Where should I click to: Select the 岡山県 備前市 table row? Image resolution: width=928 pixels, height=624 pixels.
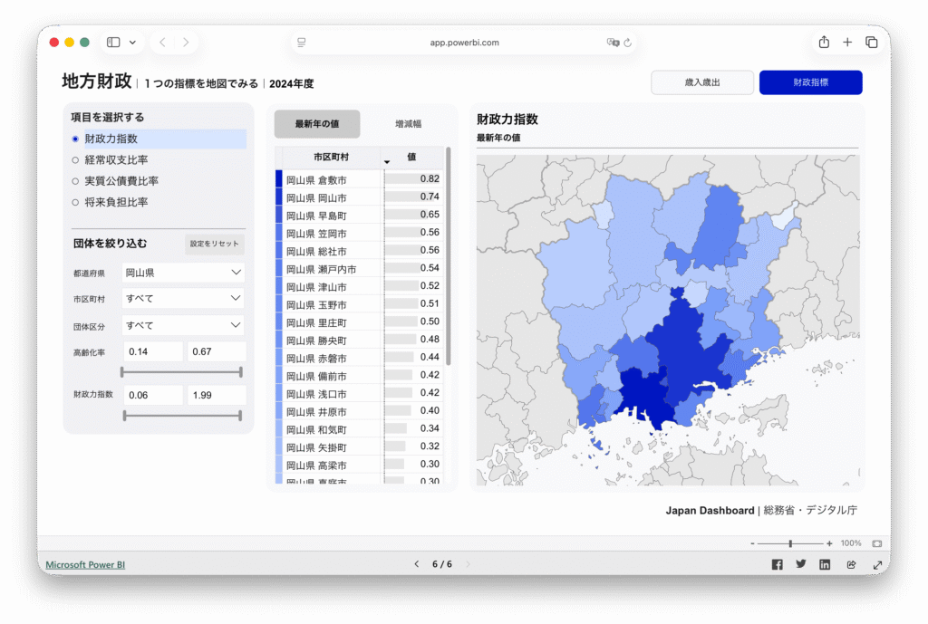click(359, 376)
